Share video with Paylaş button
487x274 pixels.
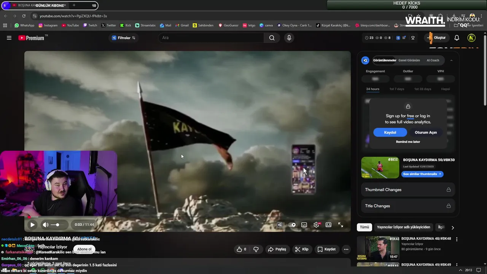click(x=277, y=249)
